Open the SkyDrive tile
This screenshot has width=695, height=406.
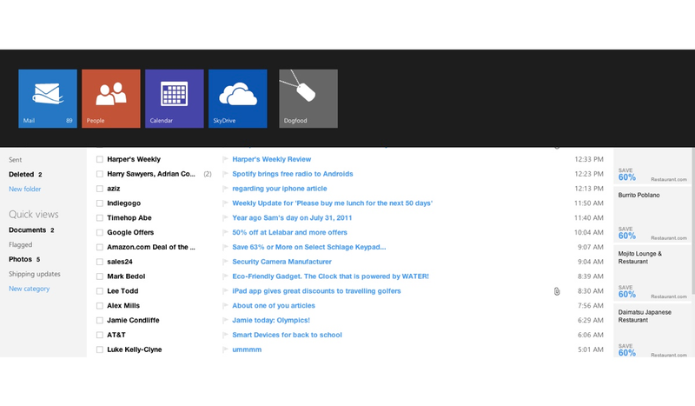(x=237, y=98)
